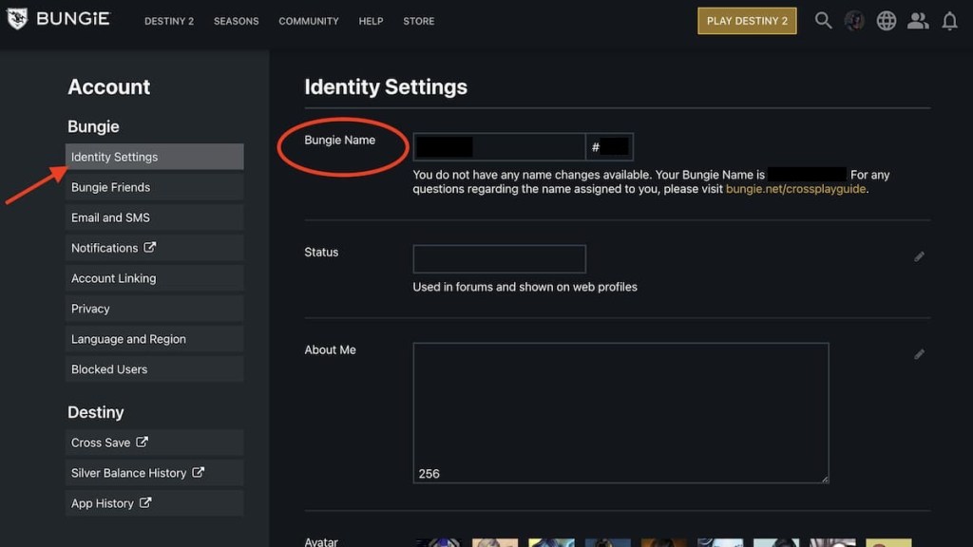Viewport: 973px width, 547px height.
Task: Open the Community menu
Action: pyautogui.click(x=309, y=21)
